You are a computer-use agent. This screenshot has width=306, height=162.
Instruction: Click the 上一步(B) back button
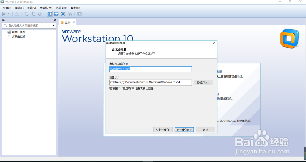coord(163,129)
